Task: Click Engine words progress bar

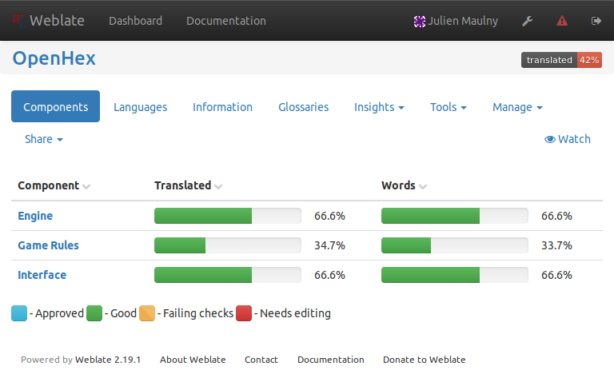Action: (x=455, y=216)
